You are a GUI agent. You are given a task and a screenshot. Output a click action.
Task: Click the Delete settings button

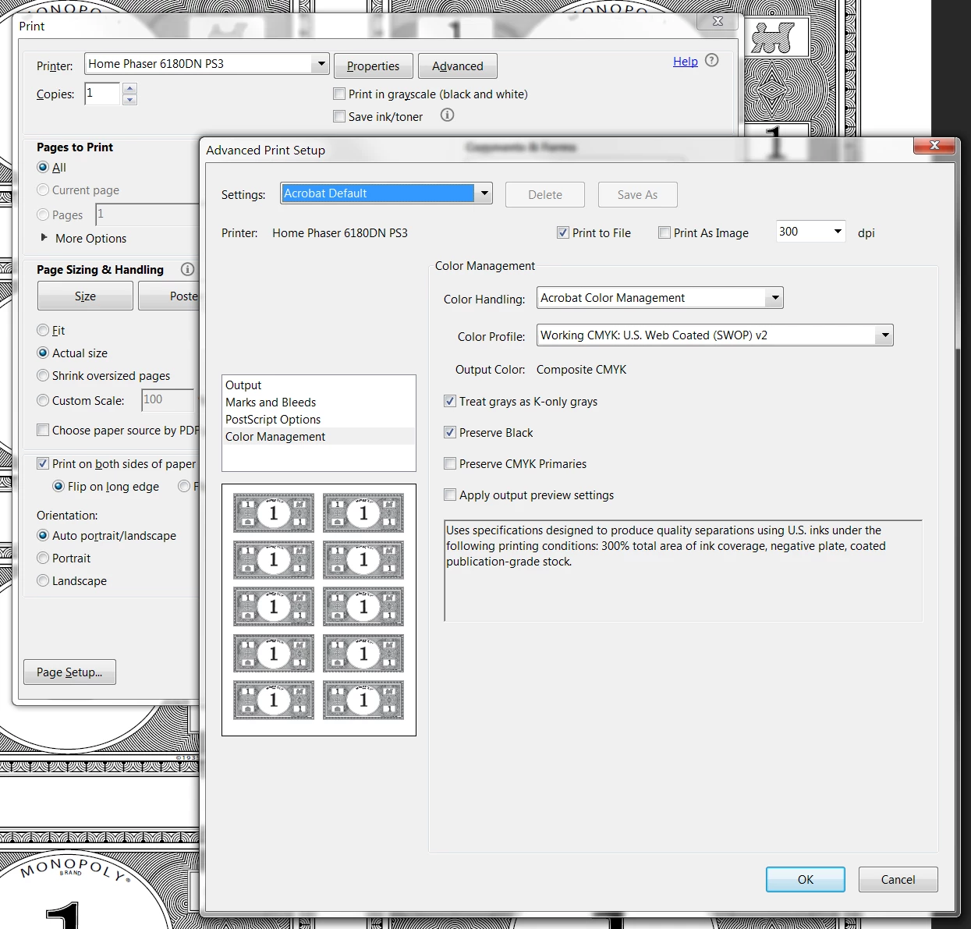point(545,194)
